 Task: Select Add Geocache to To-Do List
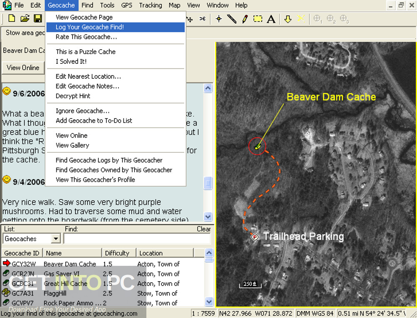(116, 121)
